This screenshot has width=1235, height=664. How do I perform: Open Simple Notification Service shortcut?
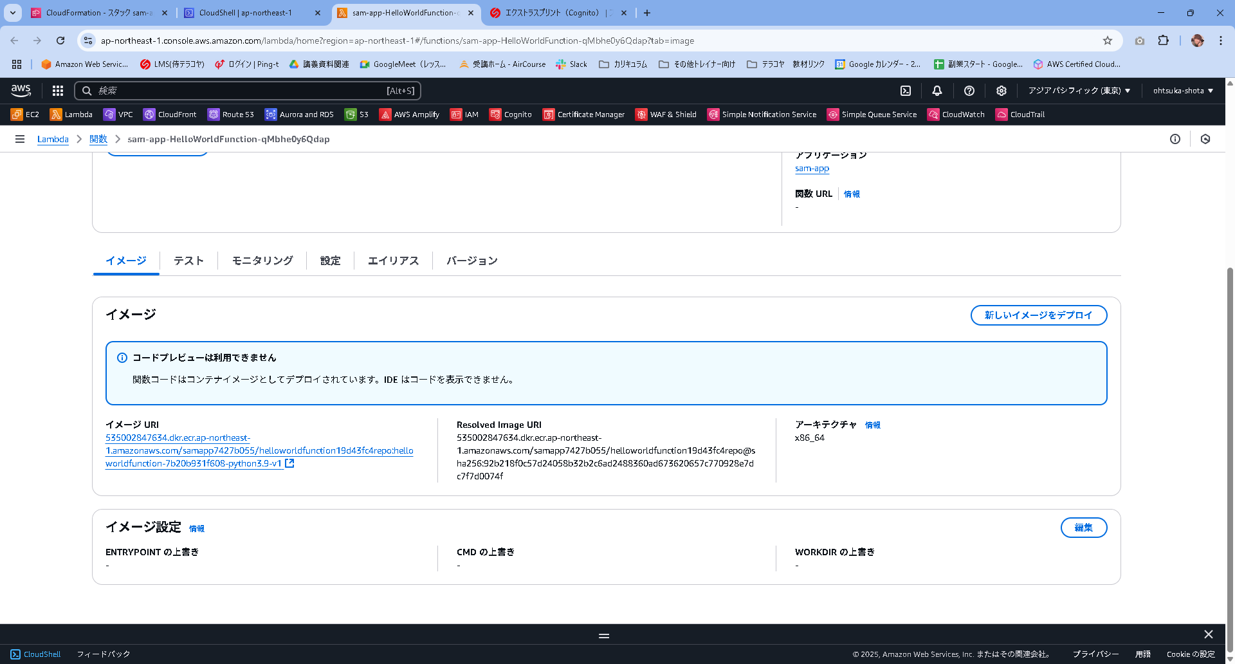[x=762, y=115]
